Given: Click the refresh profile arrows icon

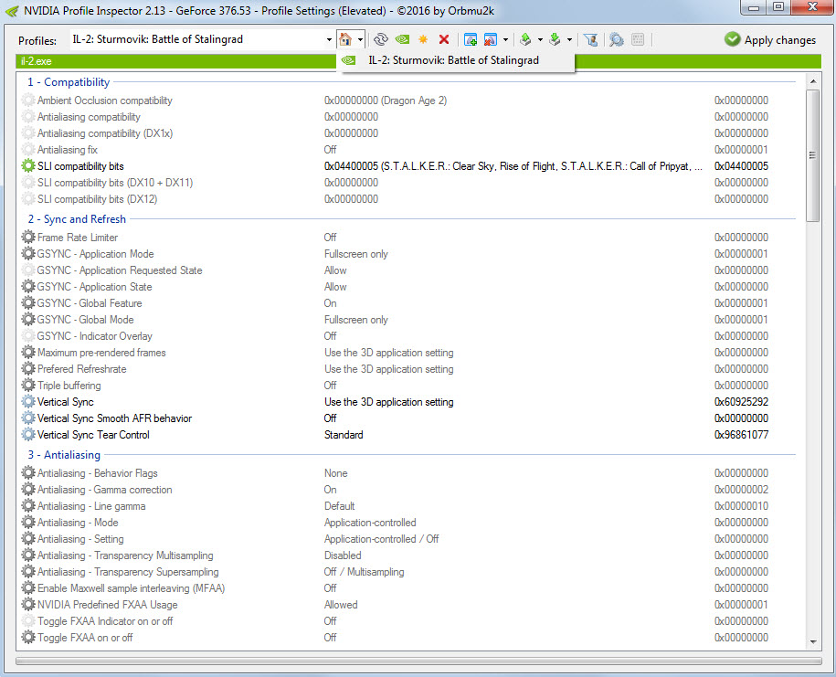Looking at the screenshot, I should tap(381, 39).
